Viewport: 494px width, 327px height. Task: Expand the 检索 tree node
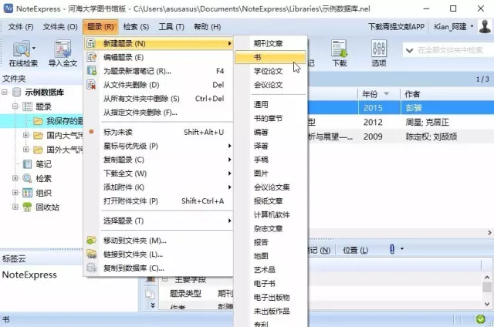point(15,178)
